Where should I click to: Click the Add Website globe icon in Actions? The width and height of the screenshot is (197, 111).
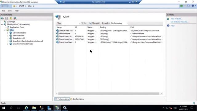click(168, 19)
